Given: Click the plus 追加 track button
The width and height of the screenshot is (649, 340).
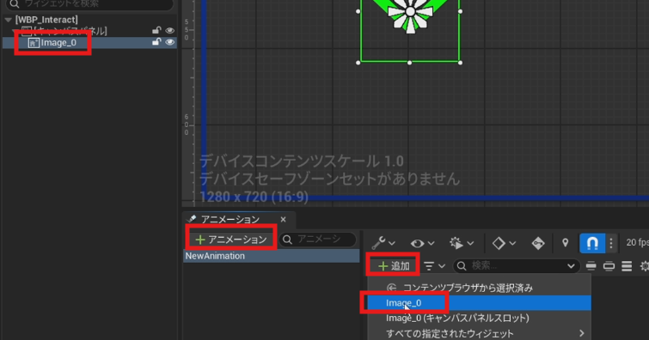Looking at the screenshot, I should 394,266.
